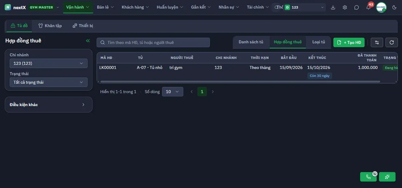This screenshot has height=188, width=402.
Task: Hide the floating phone widget via eye icon
Action: [375, 174]
